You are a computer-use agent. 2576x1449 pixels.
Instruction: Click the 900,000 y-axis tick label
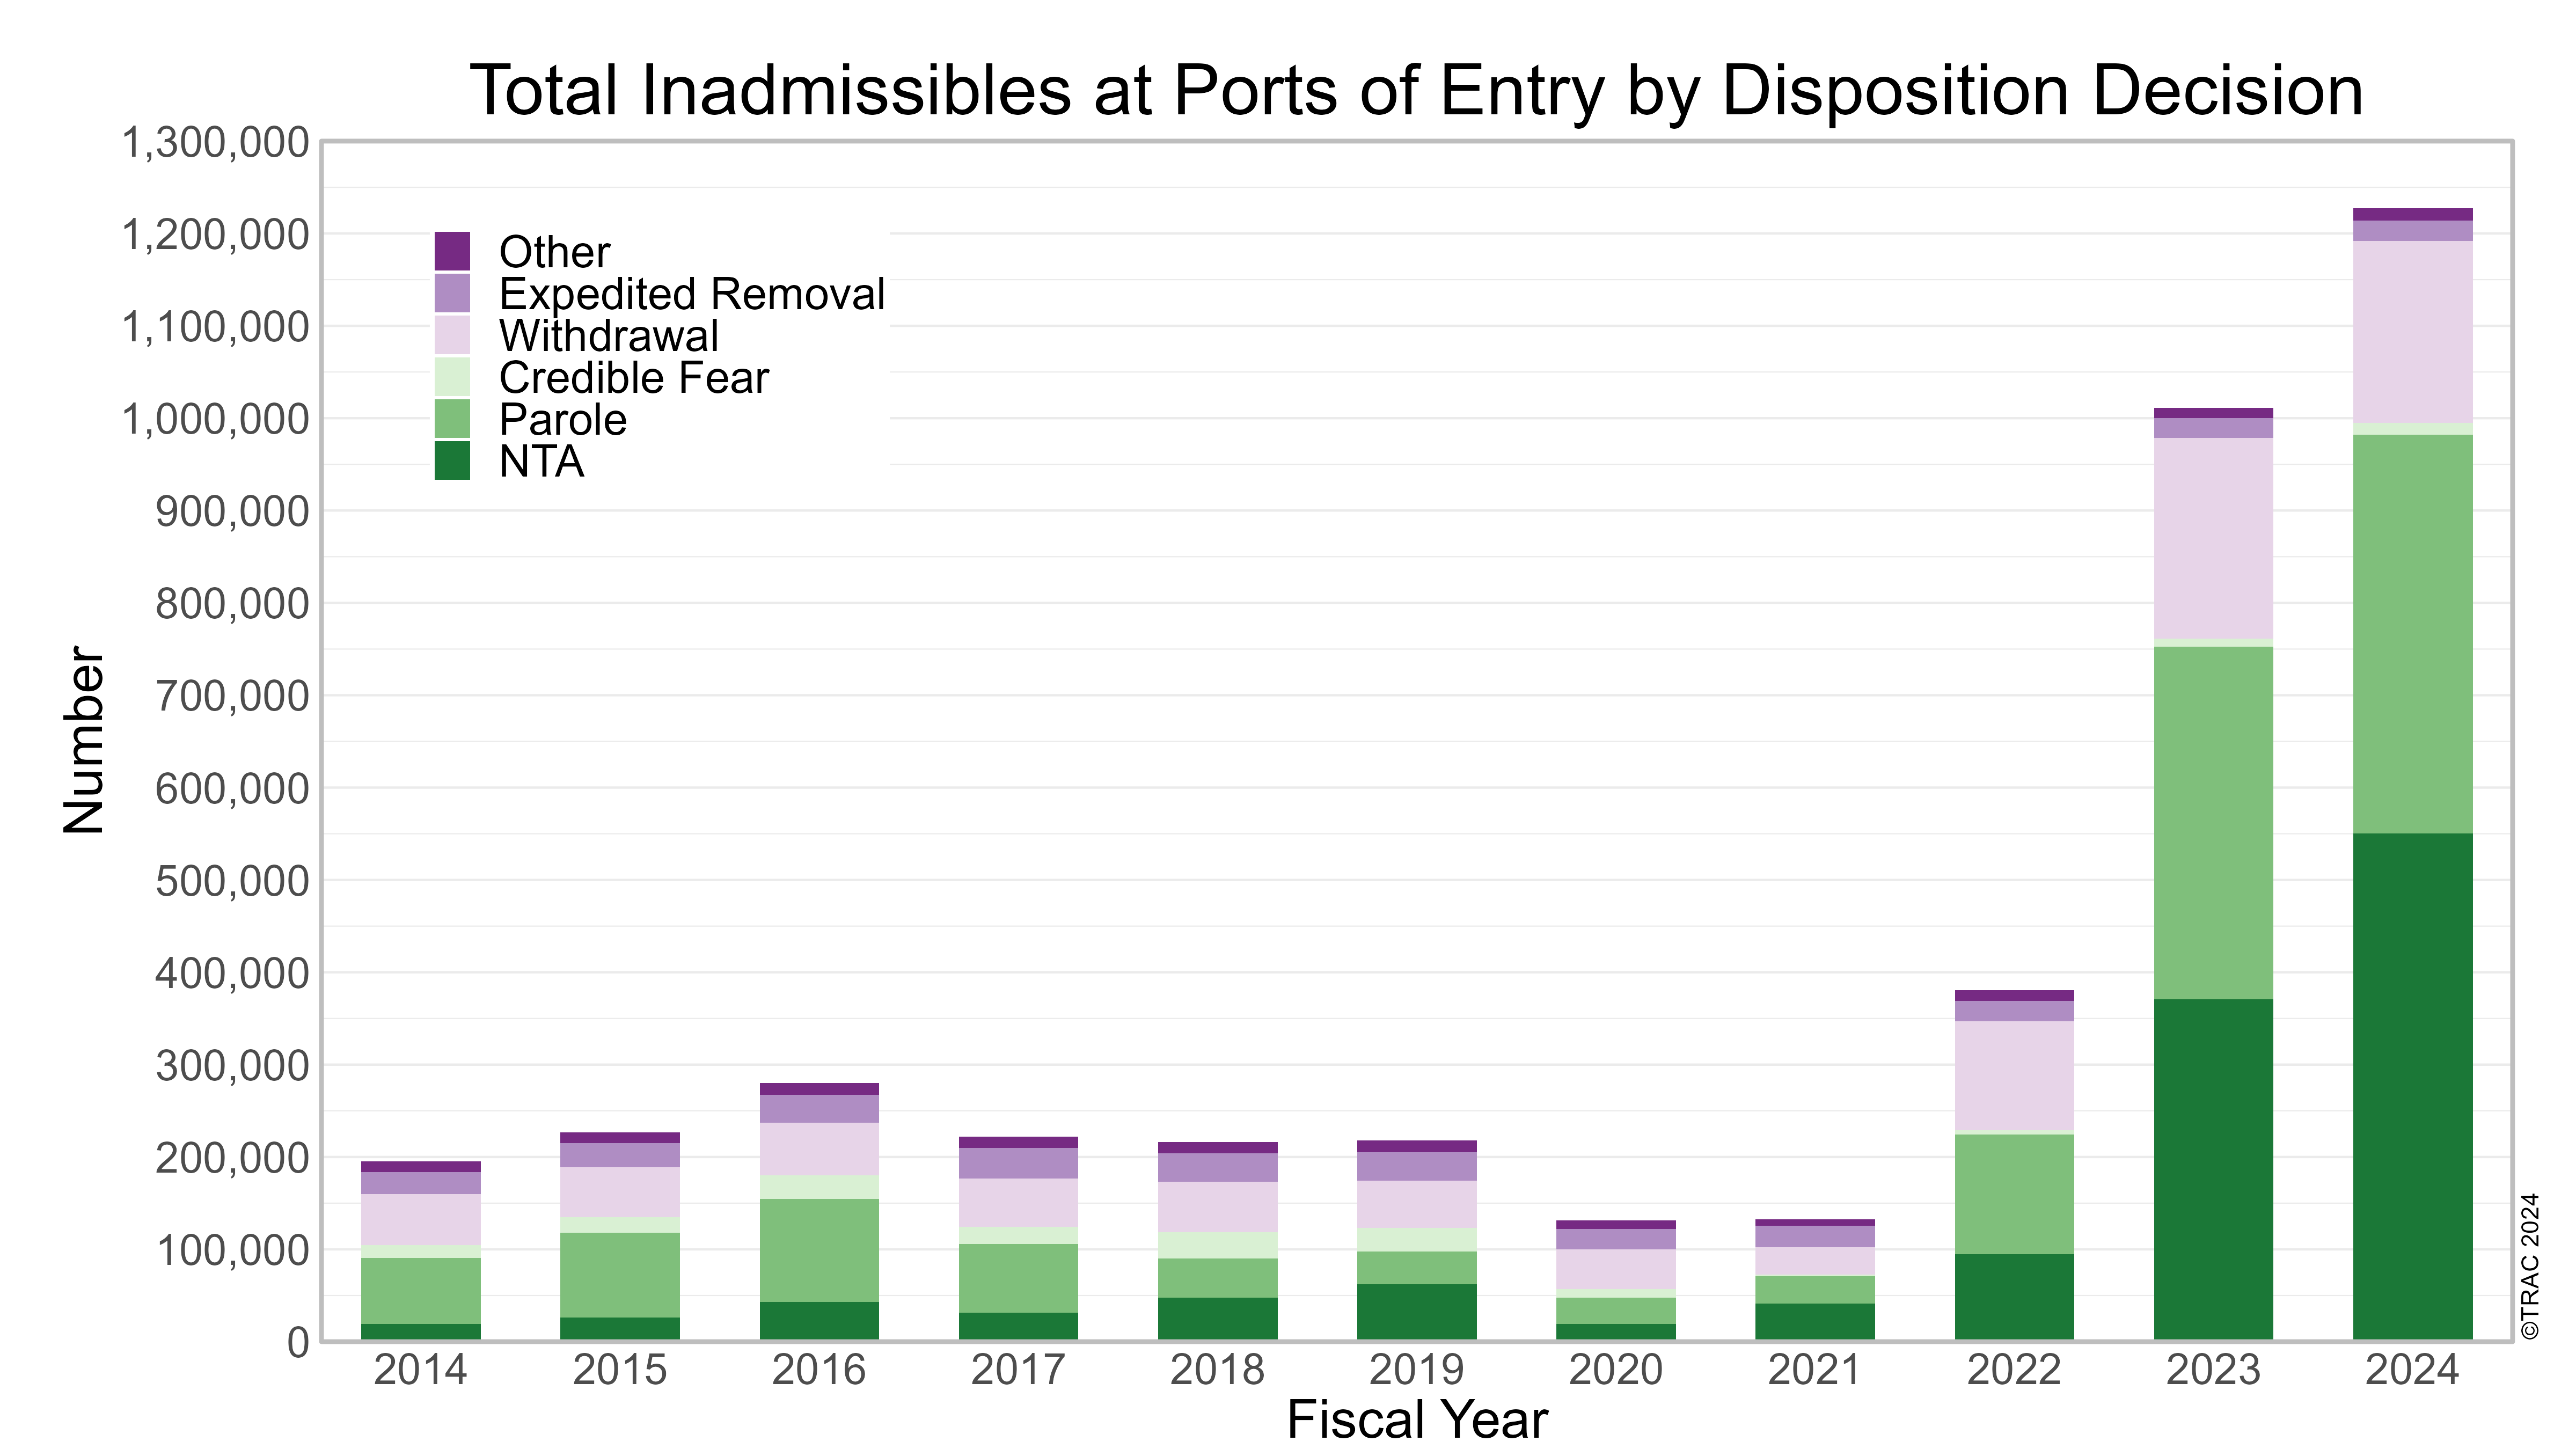coord(232,512)
